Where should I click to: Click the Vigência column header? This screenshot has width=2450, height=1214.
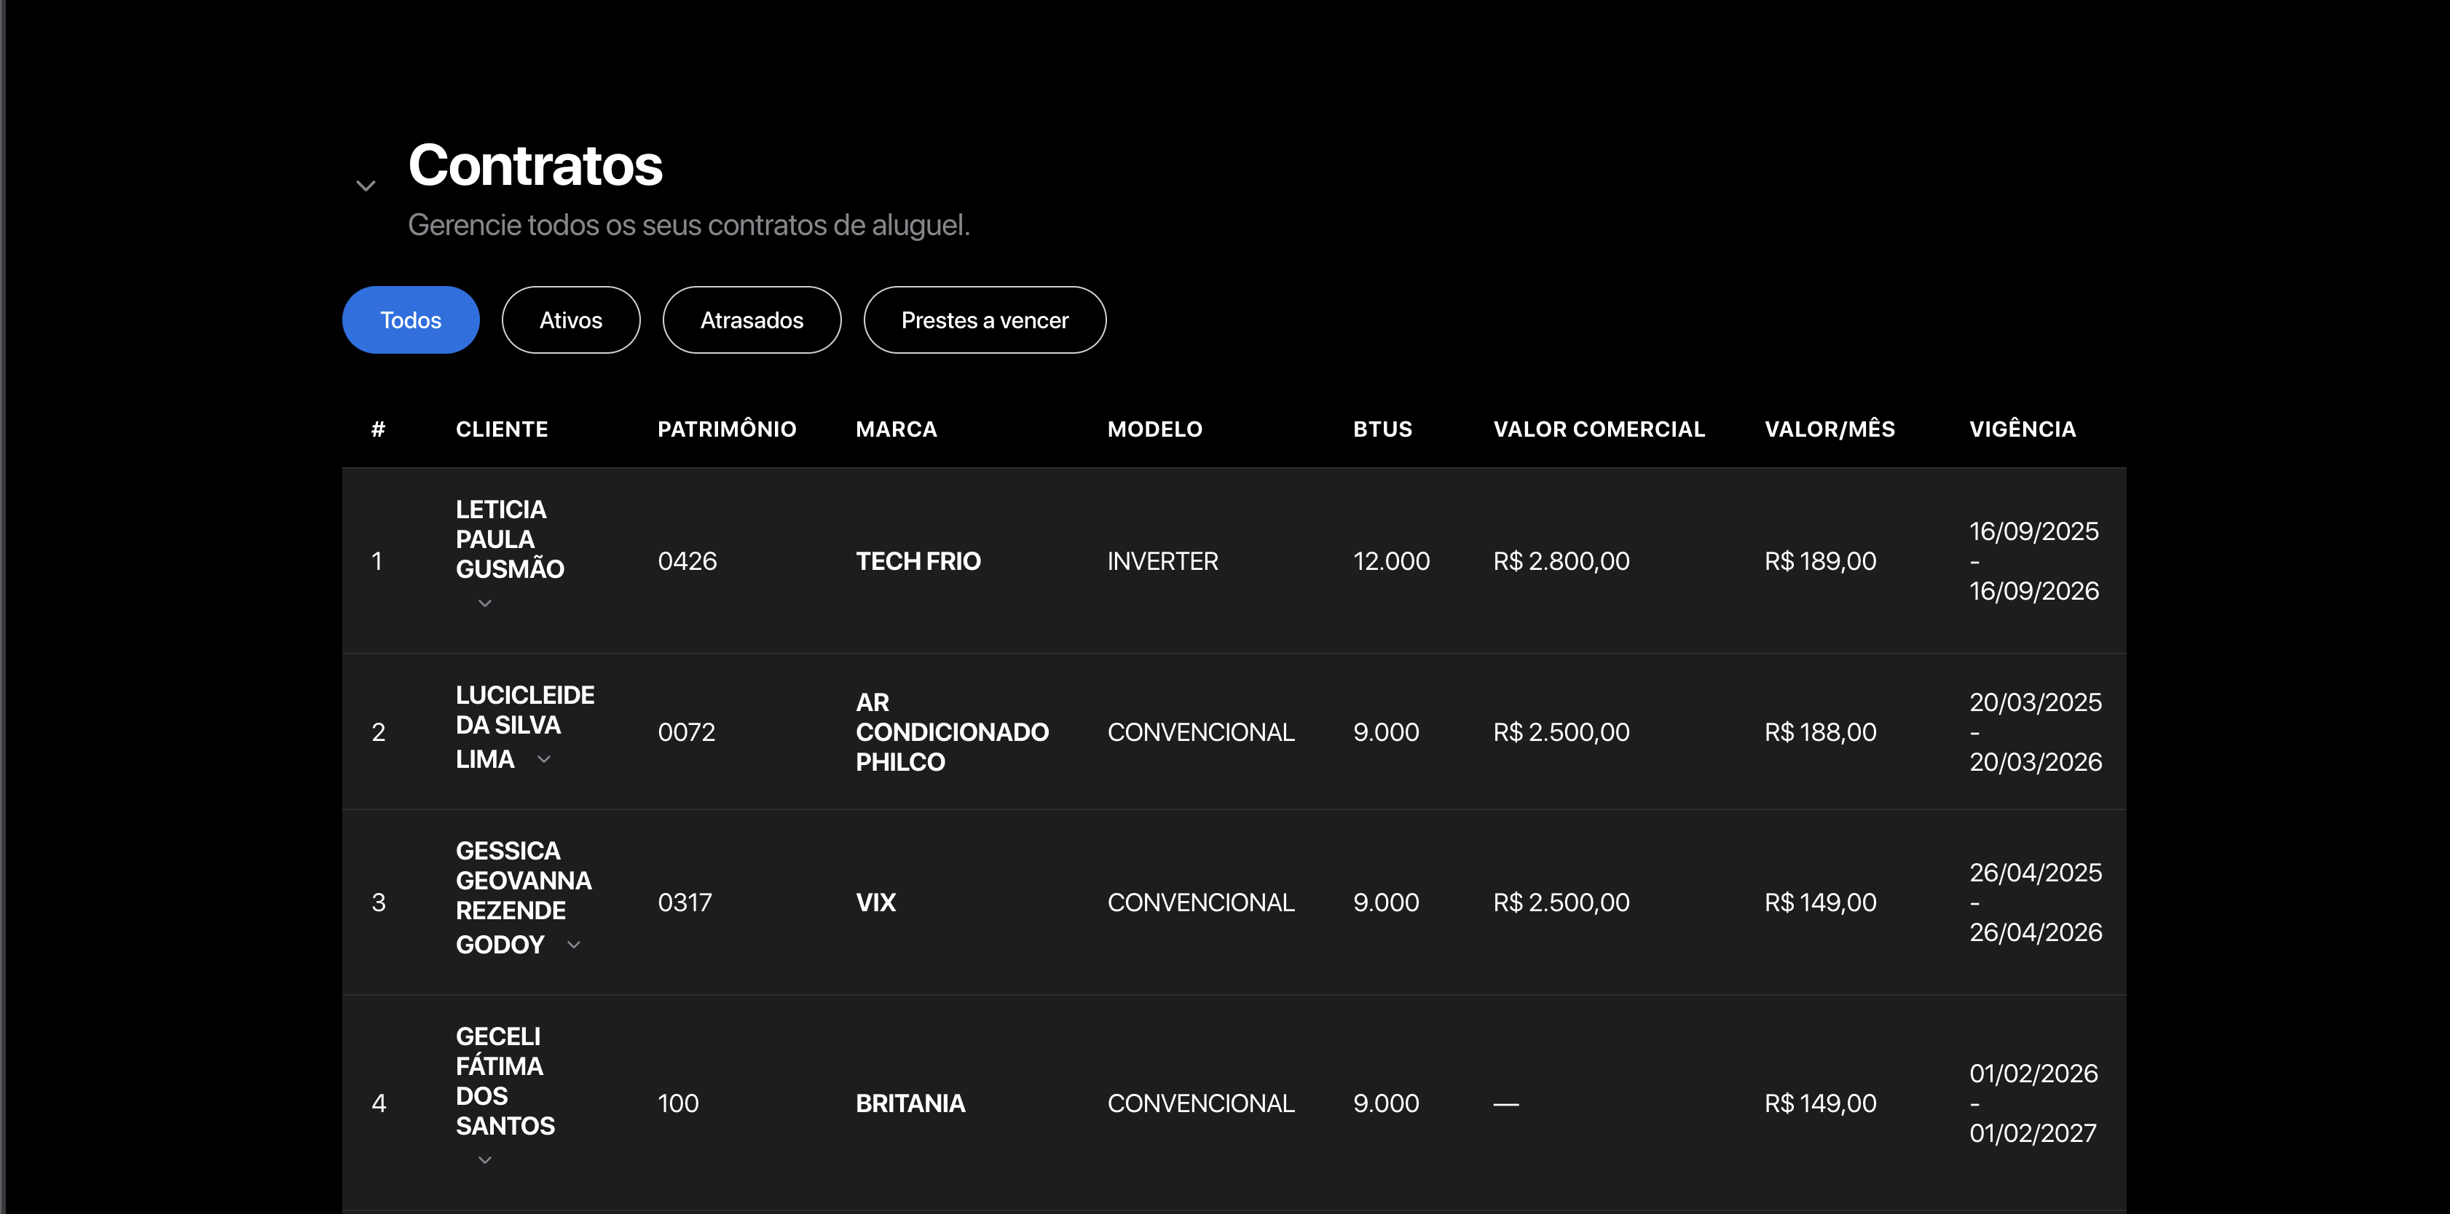(2022, 429)
